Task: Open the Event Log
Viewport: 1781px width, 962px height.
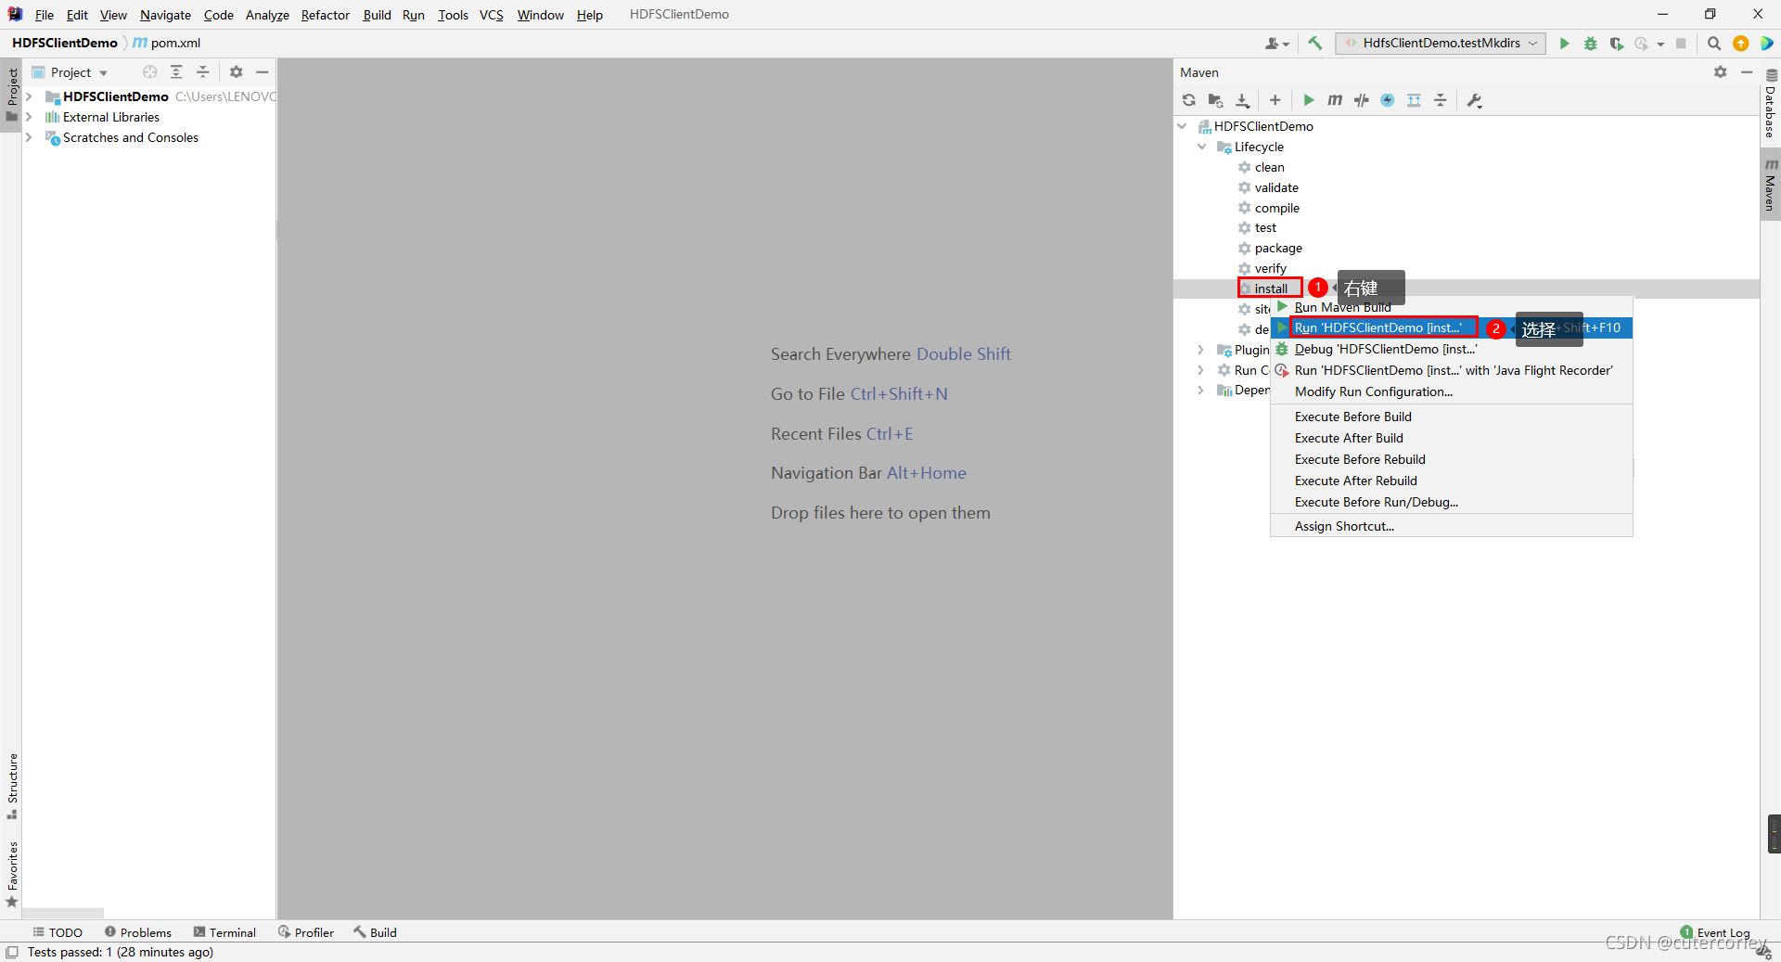Action: tap(1715, 932)
